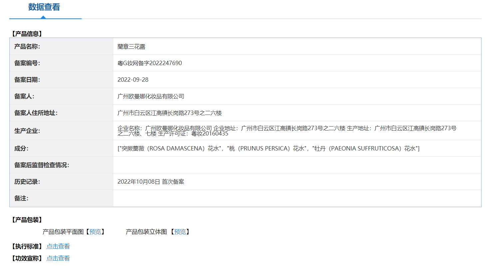Screen dimensions: 492x271
Task: Click the 【执行标准】 label
Action: tap(27, 246)
